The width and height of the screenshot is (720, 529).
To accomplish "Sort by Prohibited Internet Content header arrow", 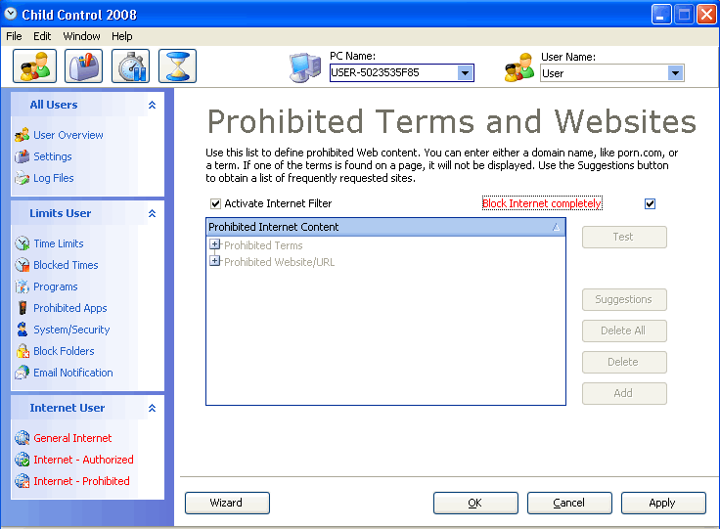I will point(556,227).
